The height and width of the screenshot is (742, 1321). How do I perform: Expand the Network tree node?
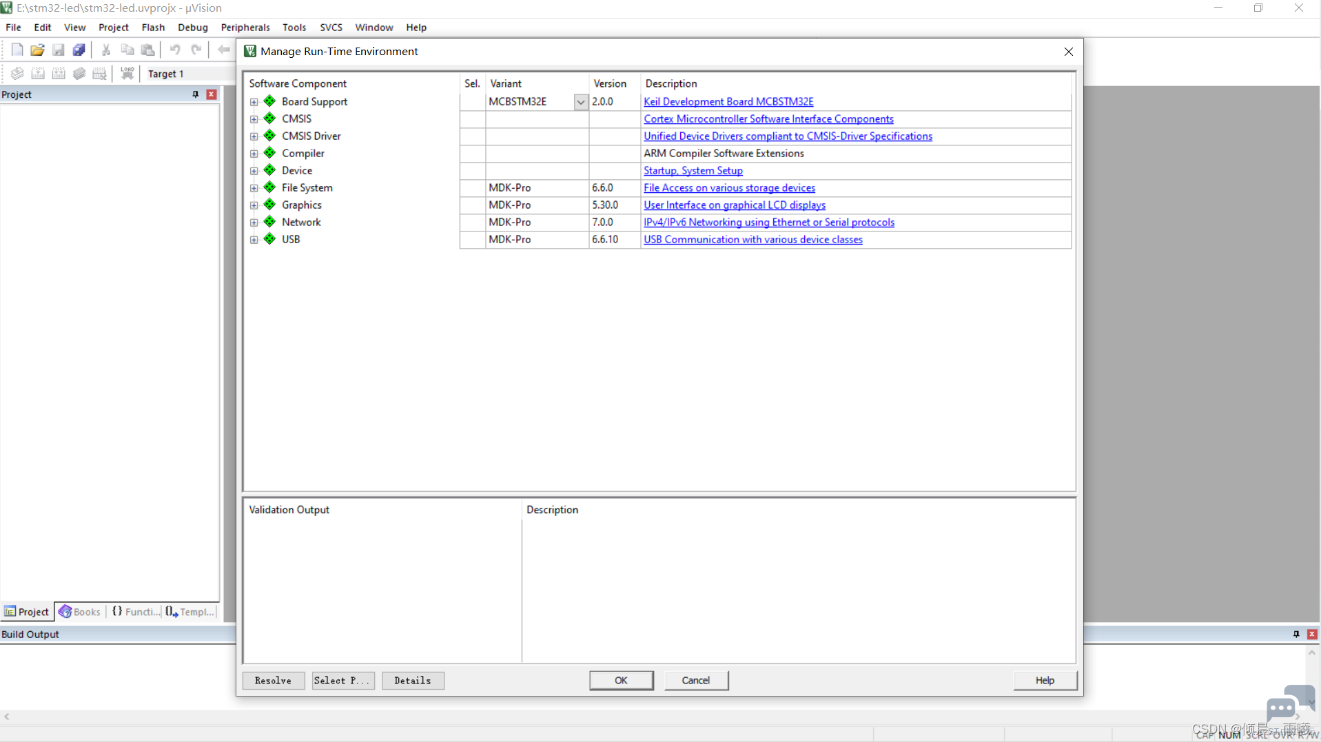pyautogui.click(x=254, y=223)
